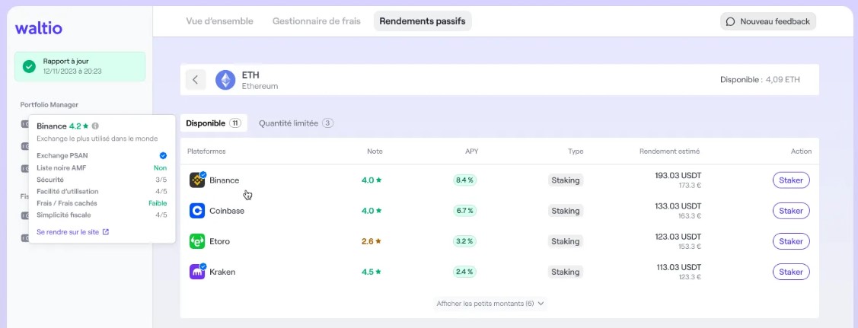Open the Vue d'ensemble tab
The width and height of the screenshot is (858, 328).
pos(219,21)
